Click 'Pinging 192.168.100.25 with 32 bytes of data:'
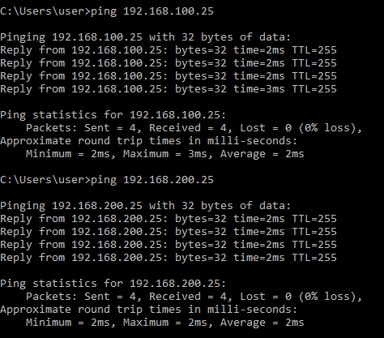Viewport: 384px width, 338px height. pyautogui.click(x=145, y=37)
